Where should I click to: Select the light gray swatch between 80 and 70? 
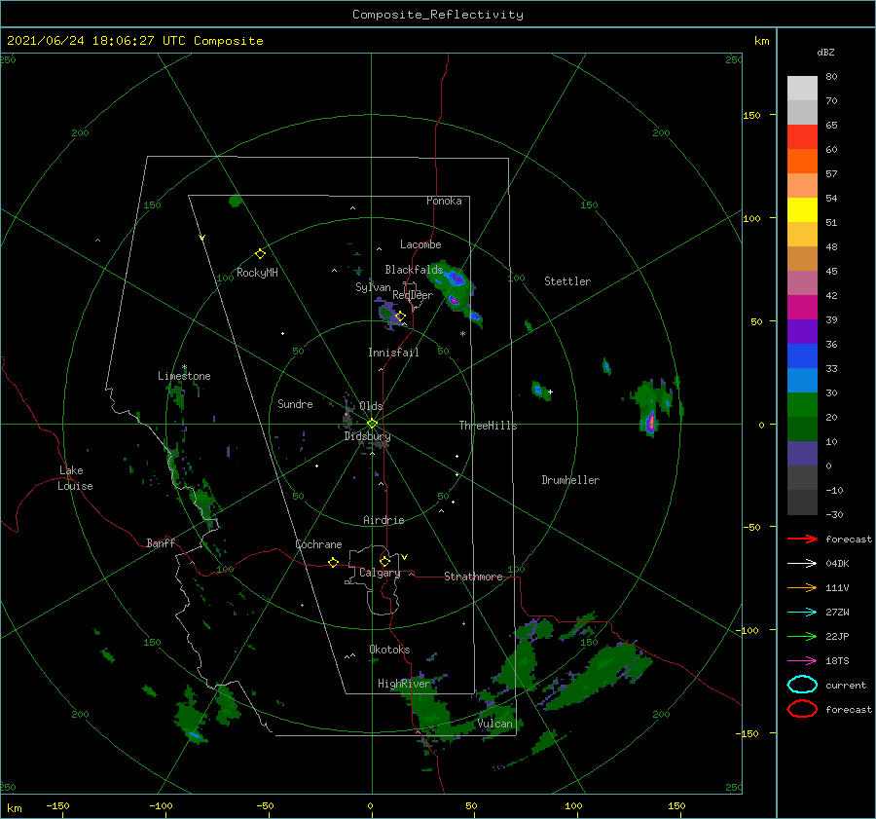[802, 89]
